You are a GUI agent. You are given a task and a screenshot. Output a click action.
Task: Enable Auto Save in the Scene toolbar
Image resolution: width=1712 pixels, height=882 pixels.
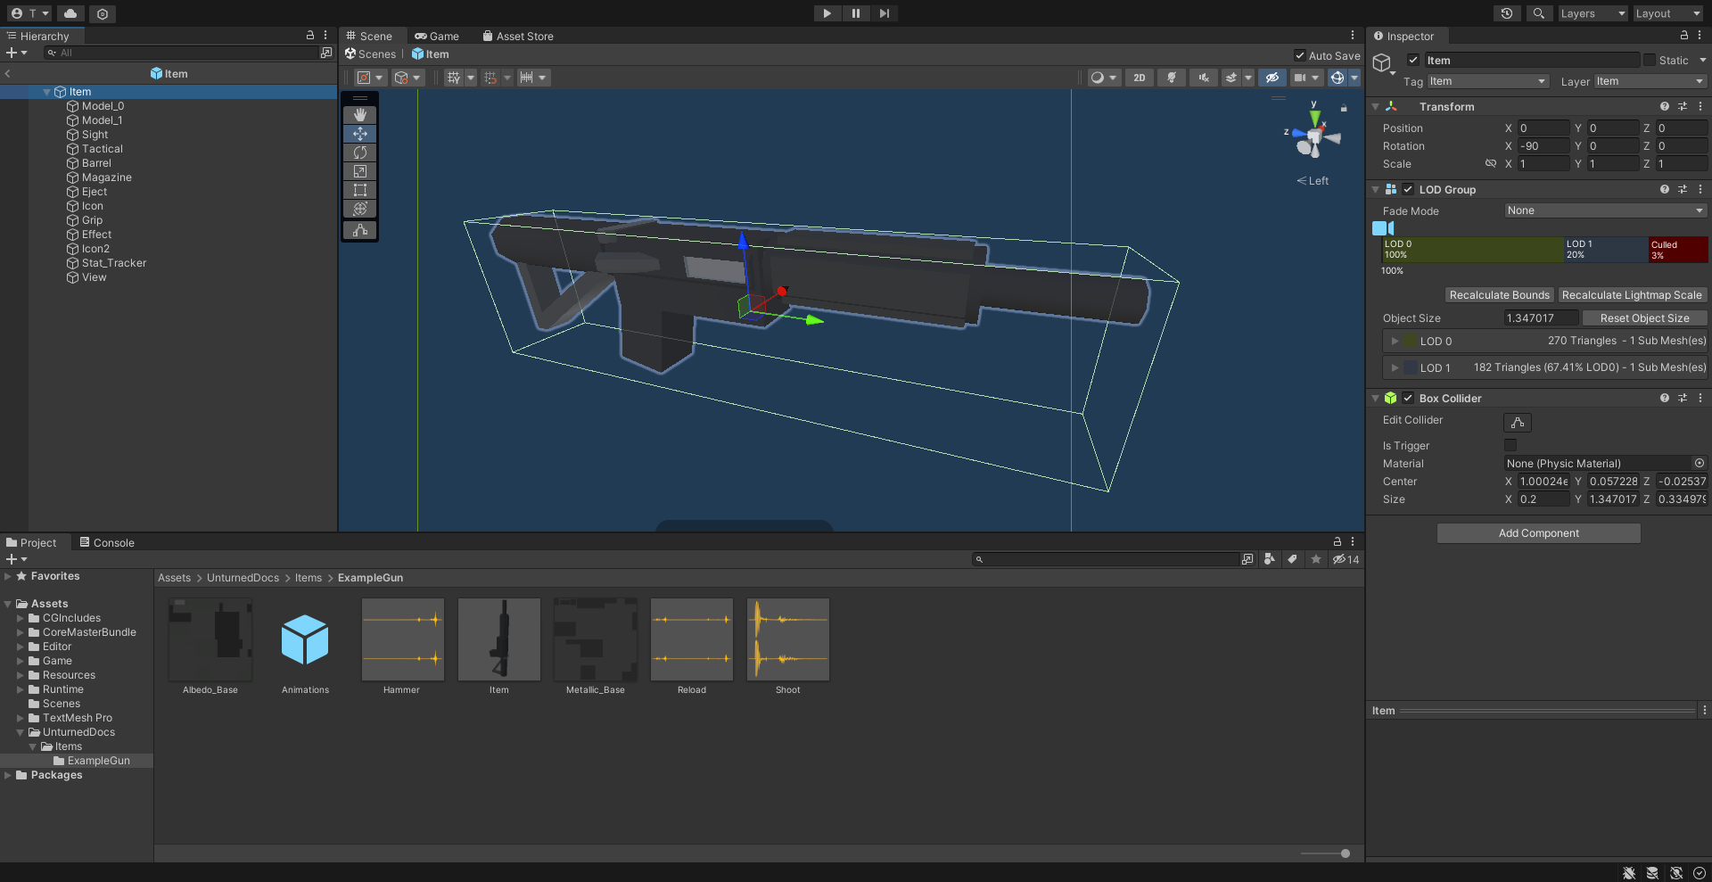[1301, 54]
